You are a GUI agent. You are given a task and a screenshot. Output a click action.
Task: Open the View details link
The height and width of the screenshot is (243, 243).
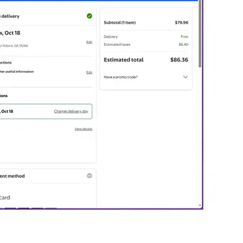(x=84, y=129)
